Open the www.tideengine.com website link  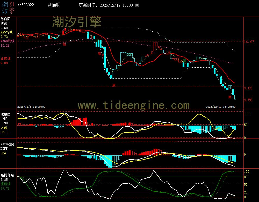pyautogui.click(x=134, y=105)
